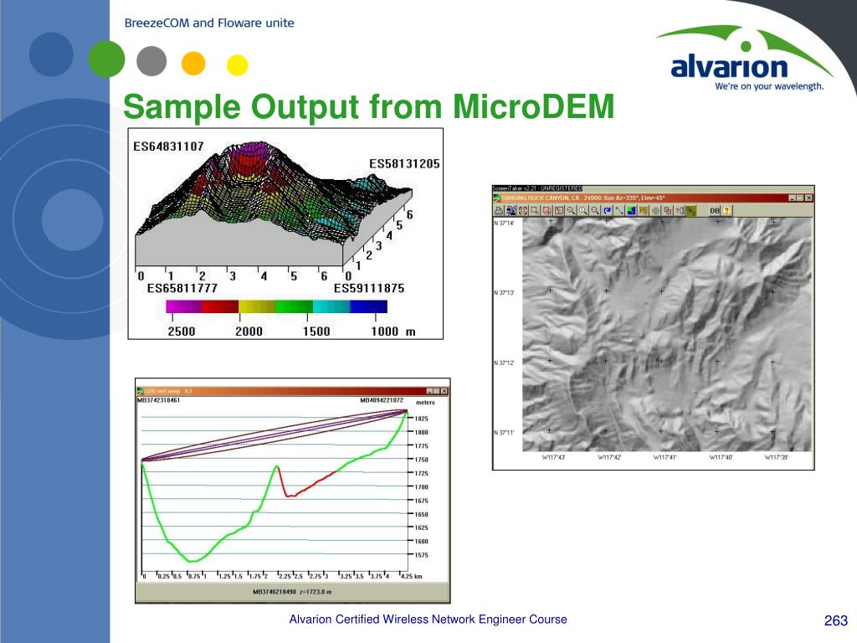Screen dimensions: 857x643
Task: Click the 3D colored terrain mesh peak
Action: click(x=251, y=158)
